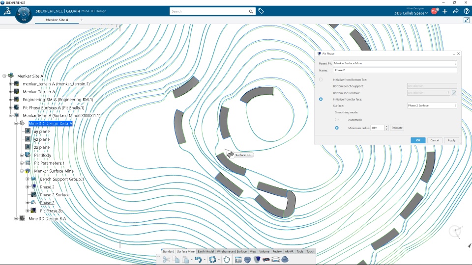Select Pit Phase.2b tree item

(52, 211)
